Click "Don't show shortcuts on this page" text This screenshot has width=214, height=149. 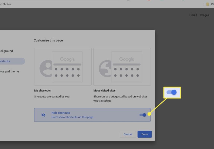point(72,117)
